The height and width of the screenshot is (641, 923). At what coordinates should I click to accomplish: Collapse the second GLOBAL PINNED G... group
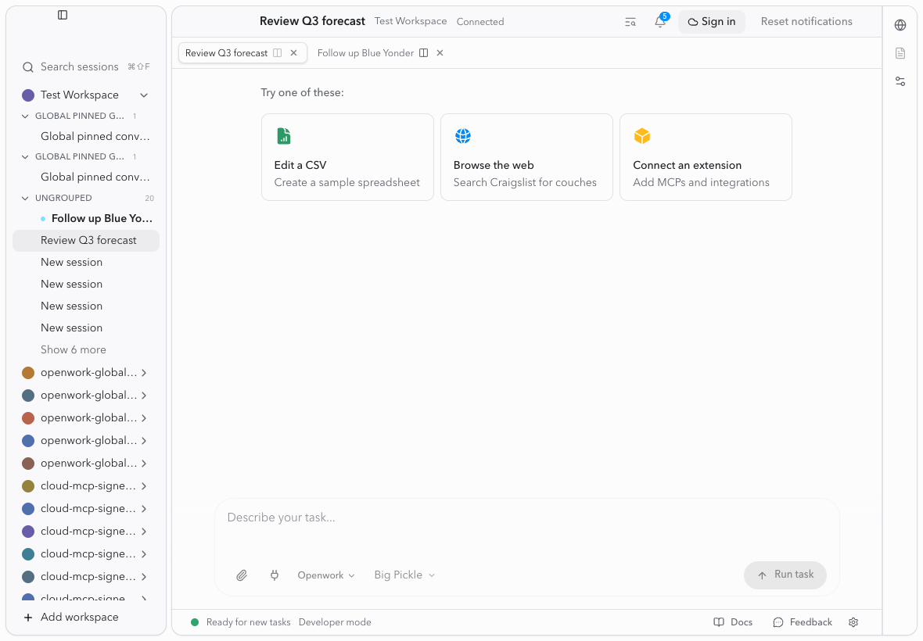coord(25,157)
